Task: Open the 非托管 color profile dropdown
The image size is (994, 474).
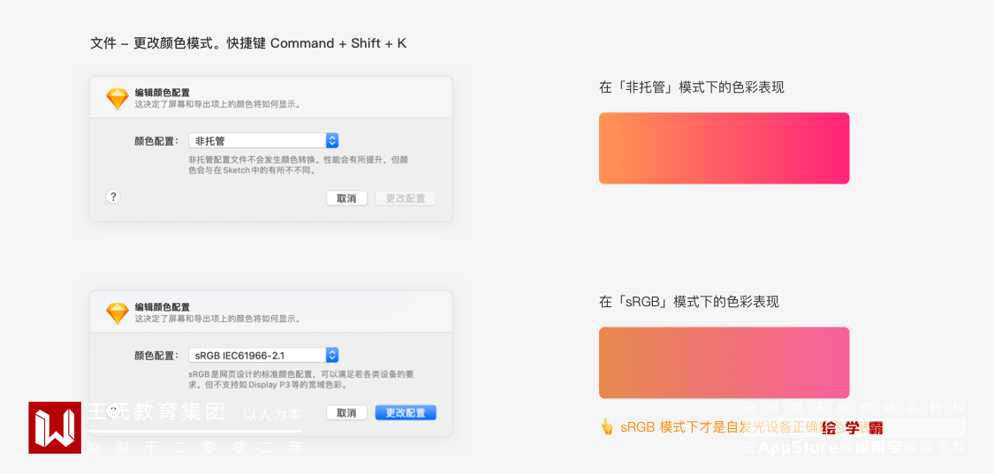Action: click(263, 140)
